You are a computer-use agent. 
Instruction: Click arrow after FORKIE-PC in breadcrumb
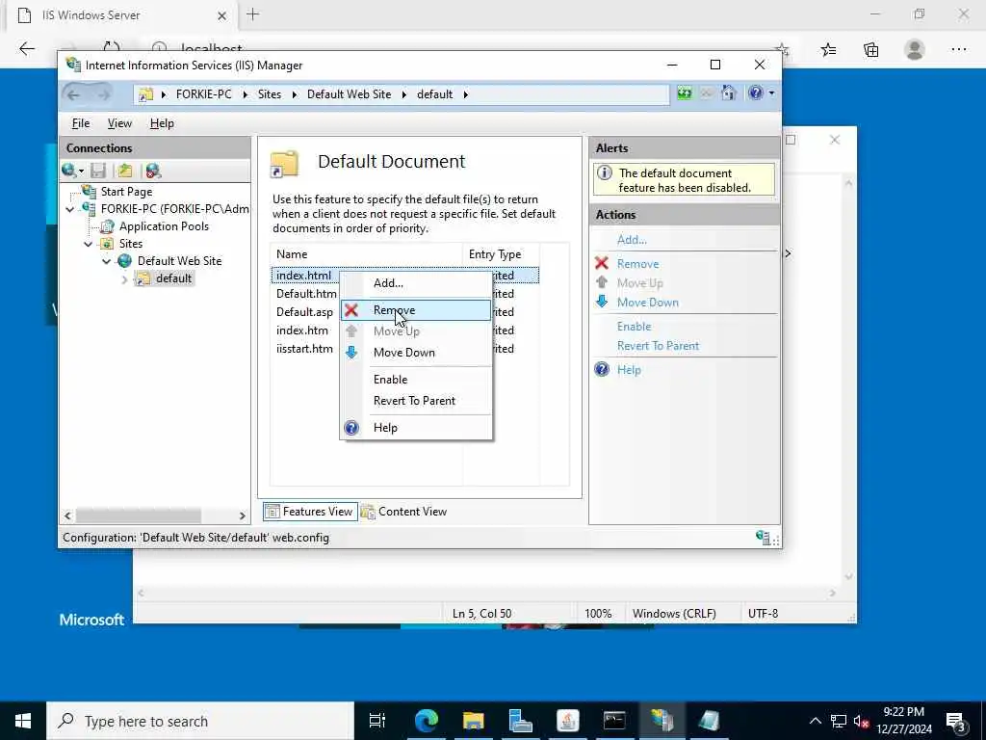click(x=246, y=94)
